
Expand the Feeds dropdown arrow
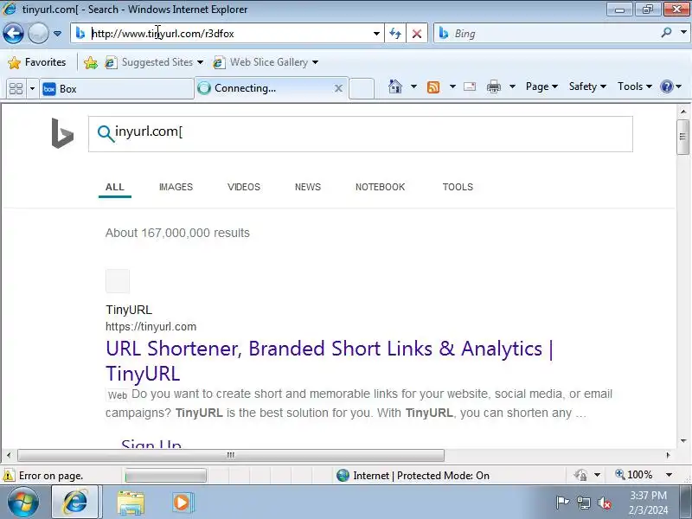(x=452, y=86)
